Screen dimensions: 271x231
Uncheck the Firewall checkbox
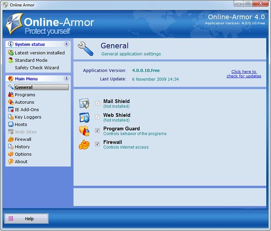click(97, 144)
